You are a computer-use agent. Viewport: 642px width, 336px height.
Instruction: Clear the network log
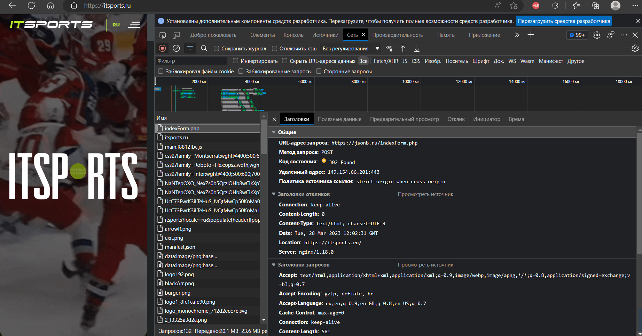click(x=176, y=48)
